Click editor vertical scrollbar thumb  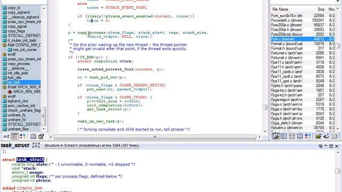(x=265, y=107)
